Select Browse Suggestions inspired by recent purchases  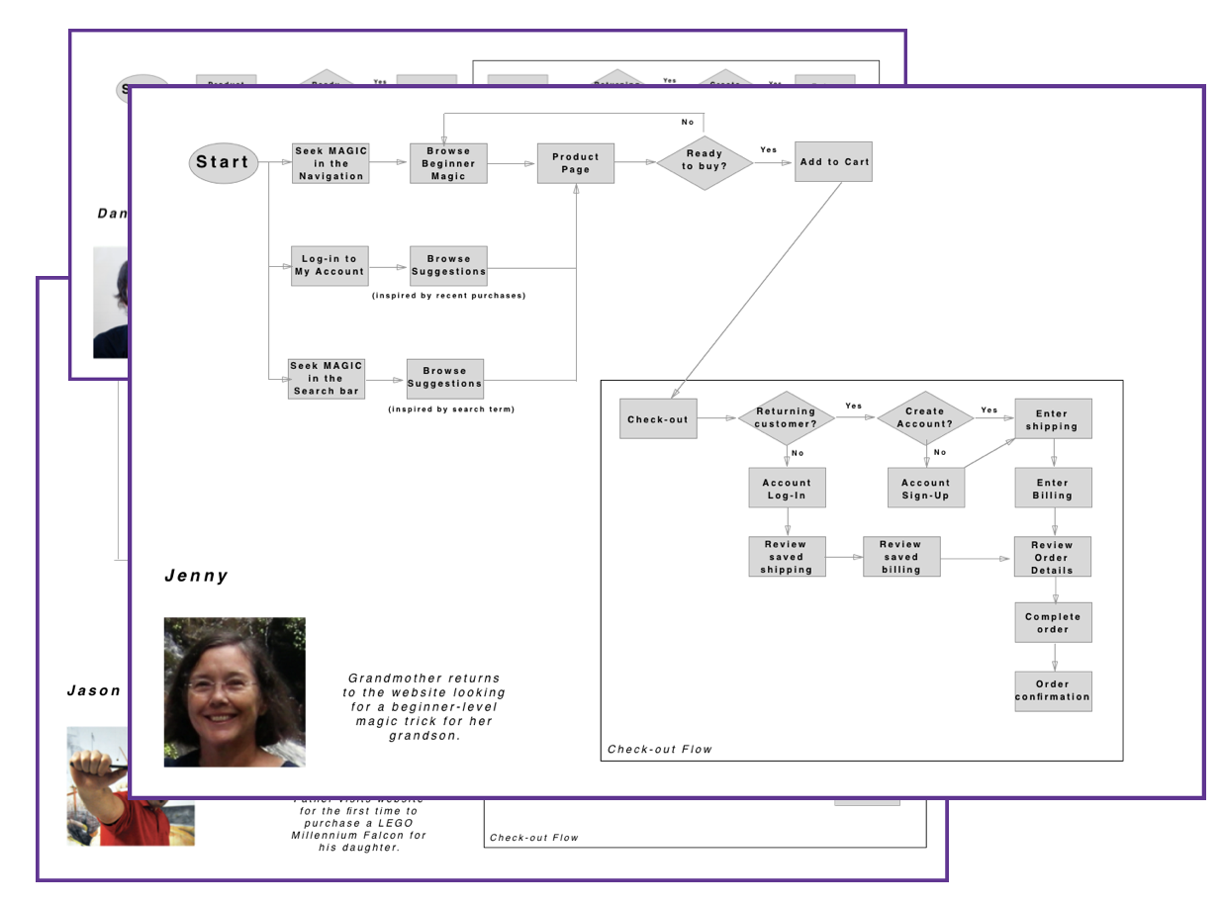click(x=449, y=266)
